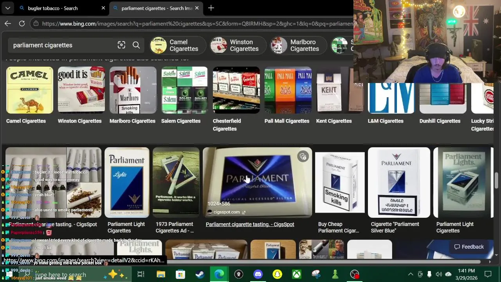Reload the page with the refresh icon
Viewport: 501px width, 282px height.
(x=22, y=23)
